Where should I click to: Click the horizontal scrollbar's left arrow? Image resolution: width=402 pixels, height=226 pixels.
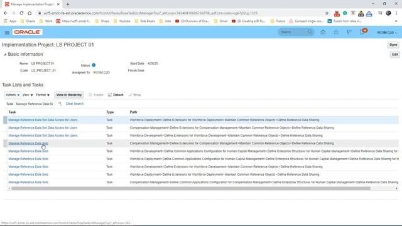pos(9,188)
